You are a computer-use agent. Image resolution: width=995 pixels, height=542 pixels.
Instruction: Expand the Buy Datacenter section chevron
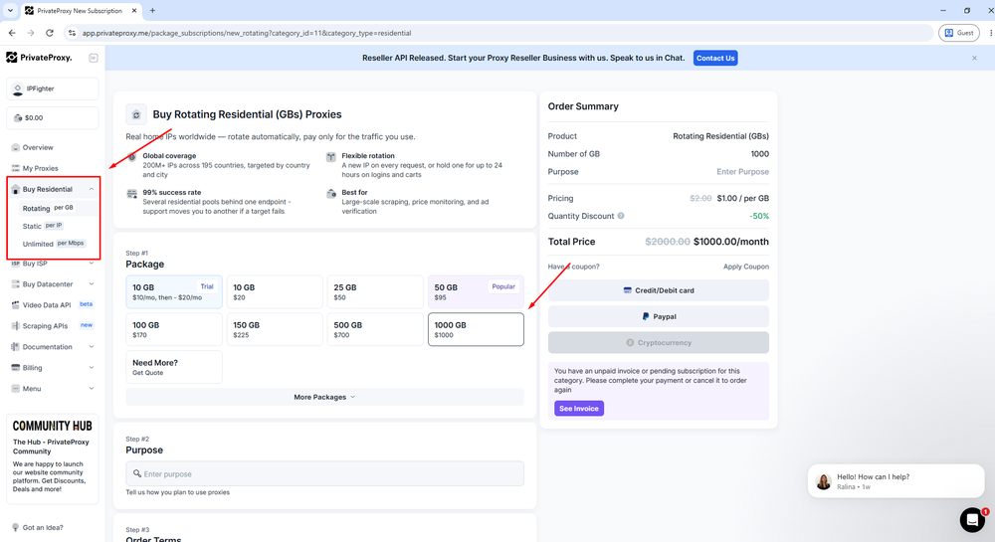coord(92,284)
